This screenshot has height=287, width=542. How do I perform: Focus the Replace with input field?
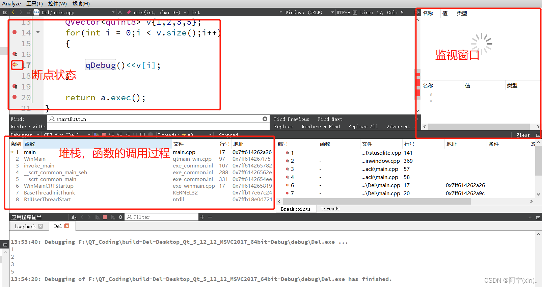point(158,127)
